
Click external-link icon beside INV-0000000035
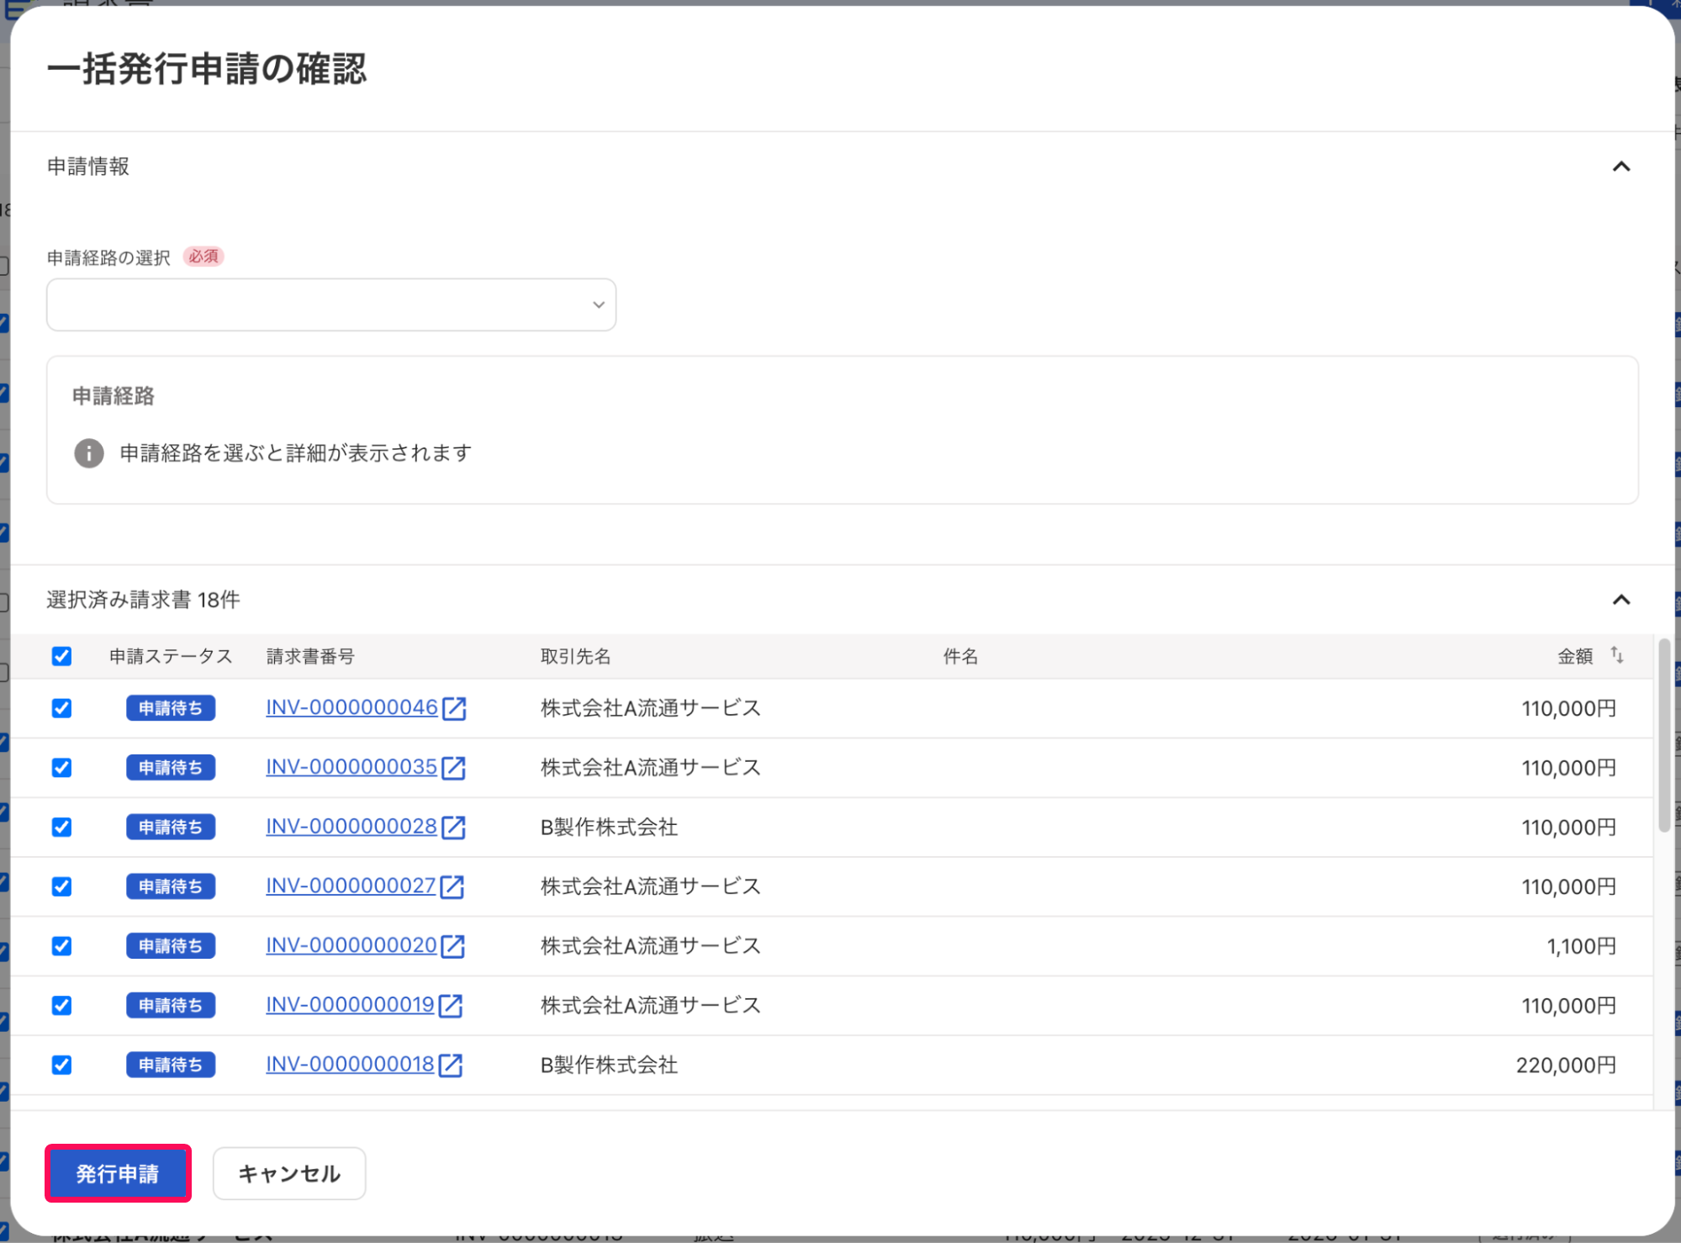point(453,768)
